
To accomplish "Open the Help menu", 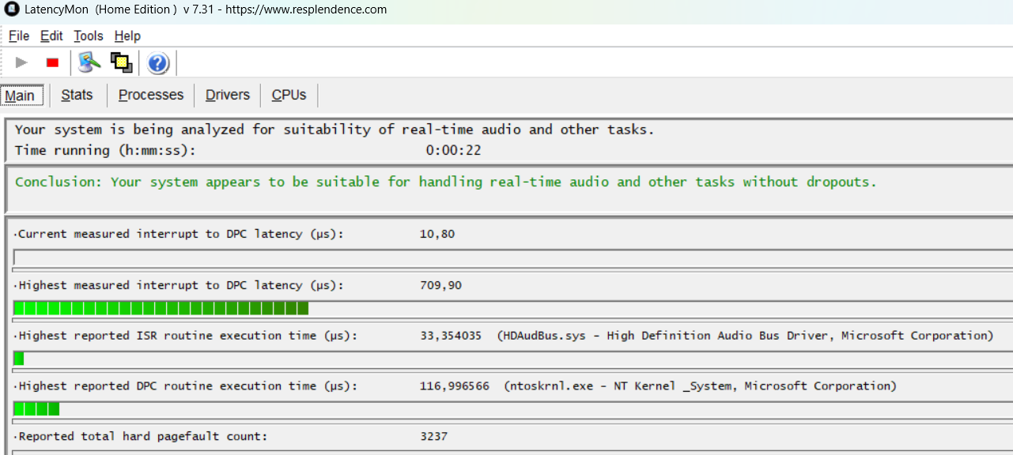I will (127, 36).
